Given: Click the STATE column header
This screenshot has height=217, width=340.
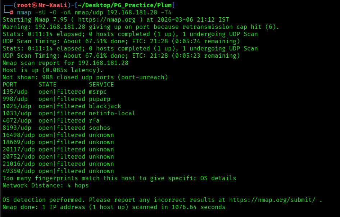Looking at the screenshot, I should (x=47, y=85).
